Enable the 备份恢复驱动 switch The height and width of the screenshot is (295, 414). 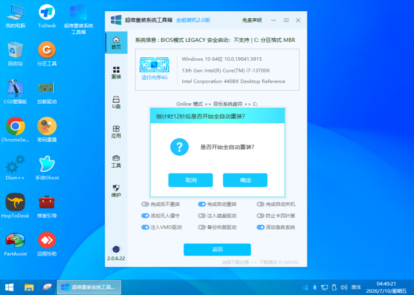tap(202, 227)
